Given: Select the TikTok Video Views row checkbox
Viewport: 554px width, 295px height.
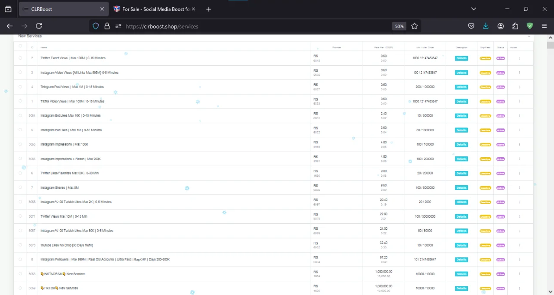Looking at the screenshot, I should tap(20, 101).
